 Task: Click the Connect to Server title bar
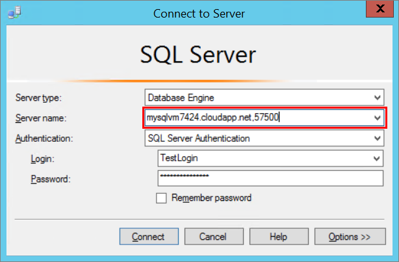click(x=200, y=12)
